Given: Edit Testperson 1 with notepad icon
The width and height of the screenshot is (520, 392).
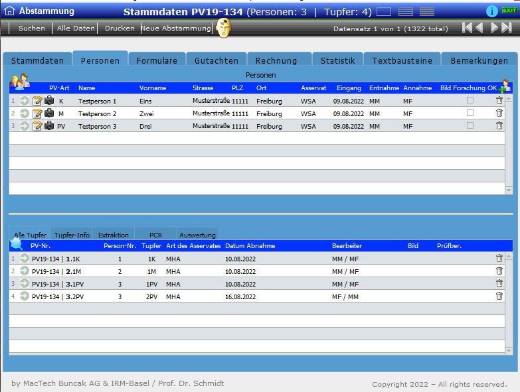Looking at the screenshot, I should click(x=37, y=100).
